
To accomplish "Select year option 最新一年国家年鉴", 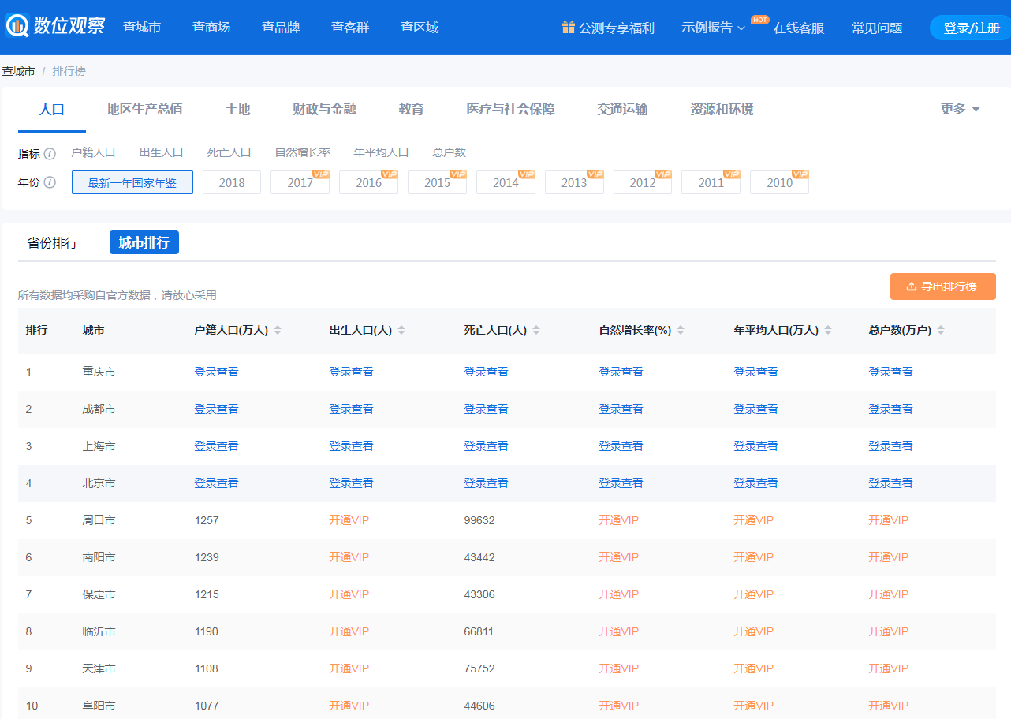I will point(132,182).
